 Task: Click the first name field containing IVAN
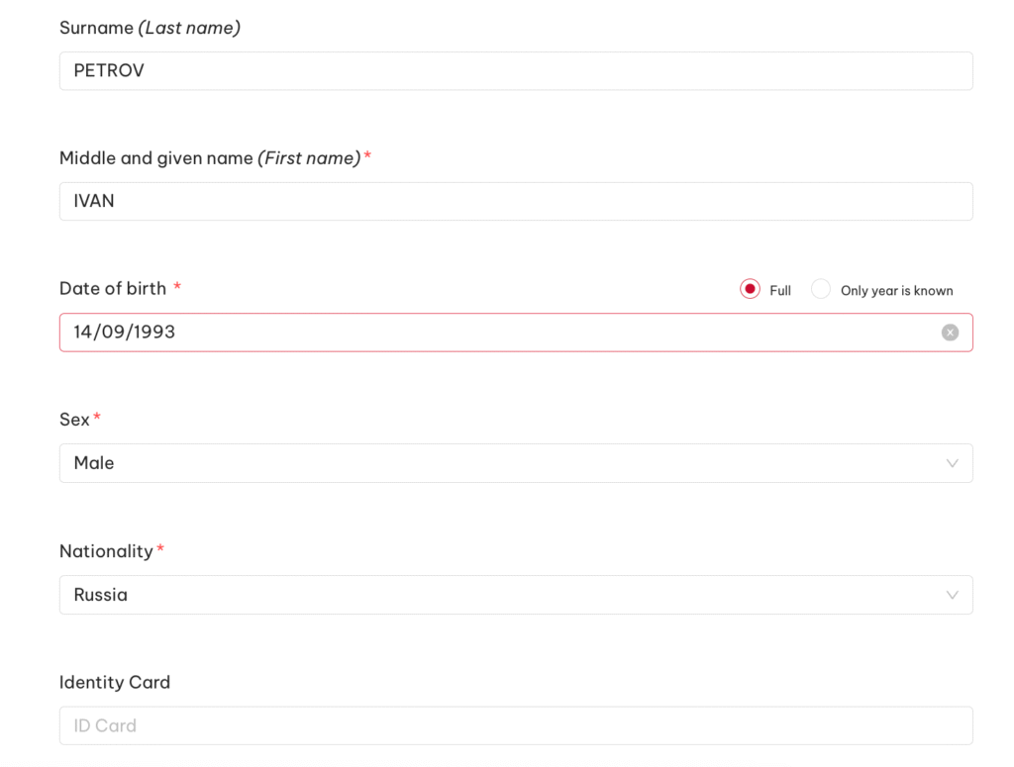pyautogui.click(x=515, y=201)
